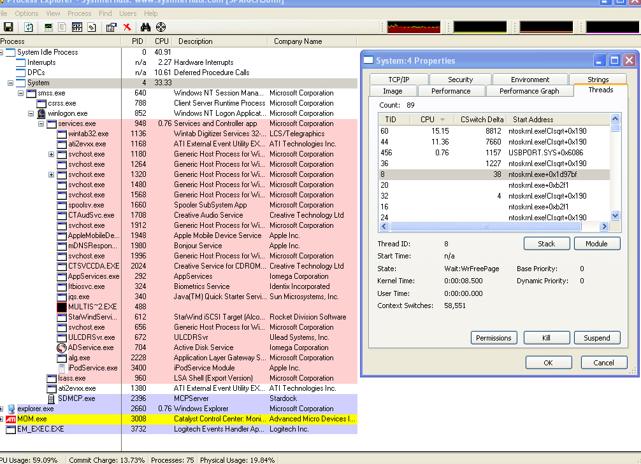The width and height of the screenshot is (641, 464).
Task: Collapse the services.exe tree node
Action: pos(41,123)
